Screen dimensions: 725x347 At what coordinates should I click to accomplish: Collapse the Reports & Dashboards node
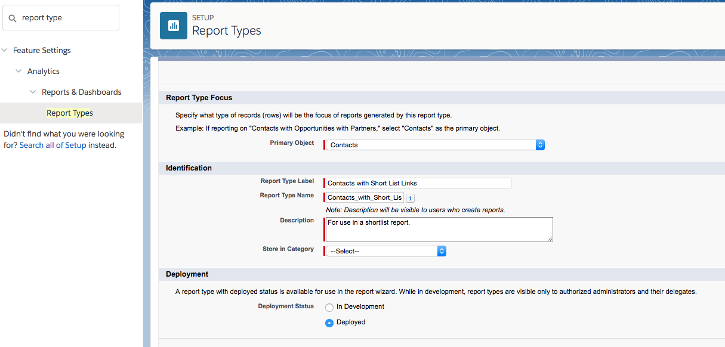(33, 92)
